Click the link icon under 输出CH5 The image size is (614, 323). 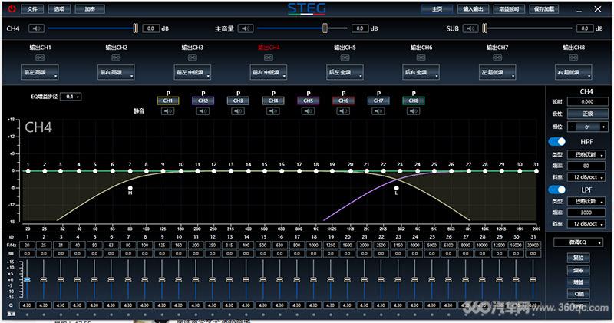pyautogui.click(x=345, y=58)
